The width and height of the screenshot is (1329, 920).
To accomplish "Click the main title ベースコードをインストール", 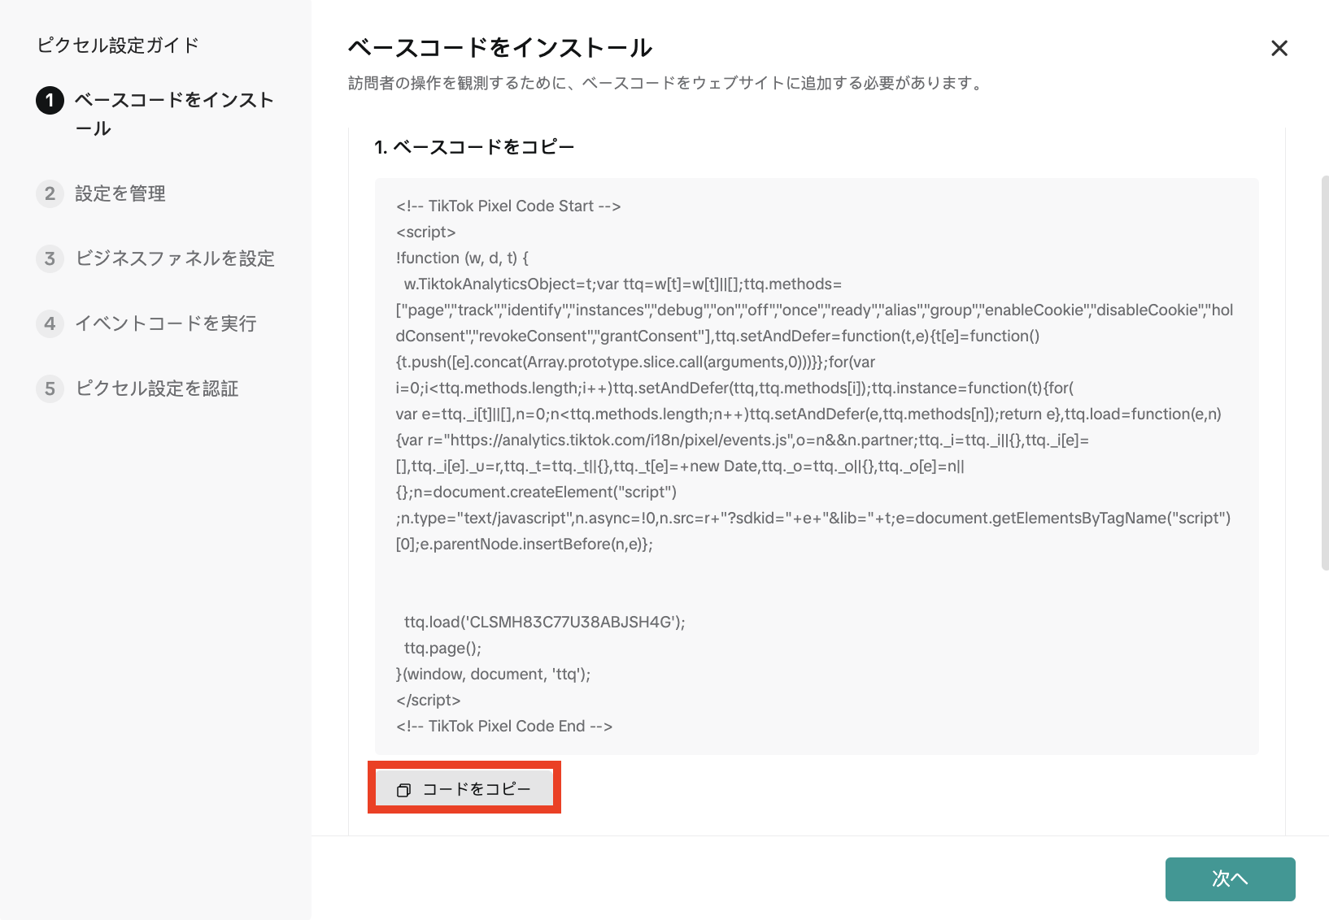I will [500, 48].
